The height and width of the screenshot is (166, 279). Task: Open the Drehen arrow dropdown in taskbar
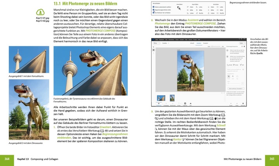point(181,104)
